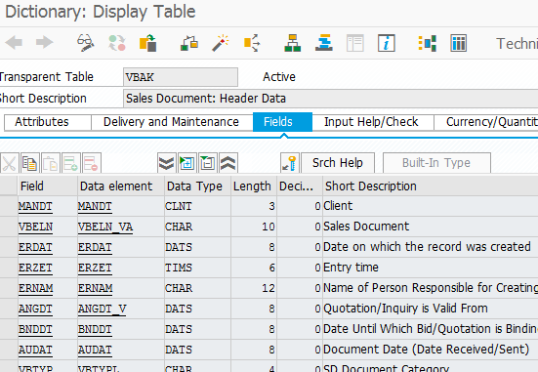Click the Data element column header
This screenshot has height=372, width=538.
click(x=121, y=186)
